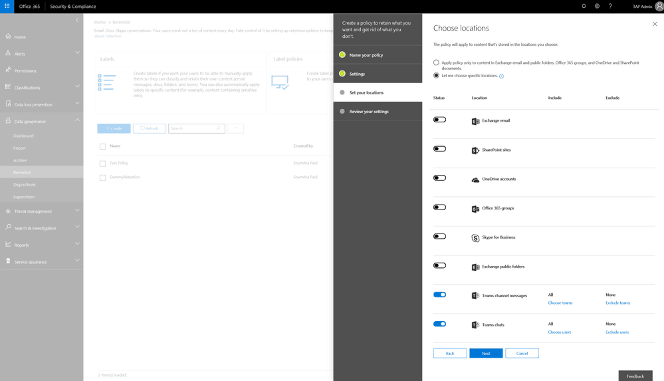Click the OneDrive accounts cloud icon
The height and width of the screenshot is (381, 664).
click(475, 180)
